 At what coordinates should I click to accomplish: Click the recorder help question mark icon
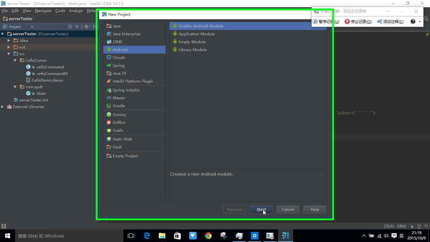tap(413, 21)
